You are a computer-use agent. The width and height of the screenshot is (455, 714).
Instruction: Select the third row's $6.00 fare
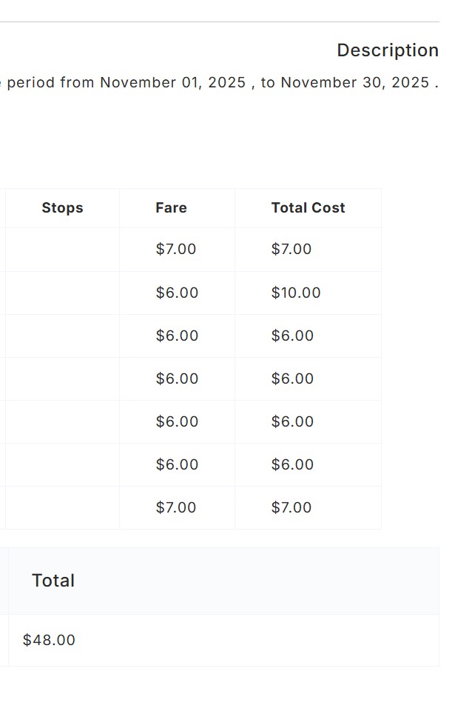[x=177, y=336]
